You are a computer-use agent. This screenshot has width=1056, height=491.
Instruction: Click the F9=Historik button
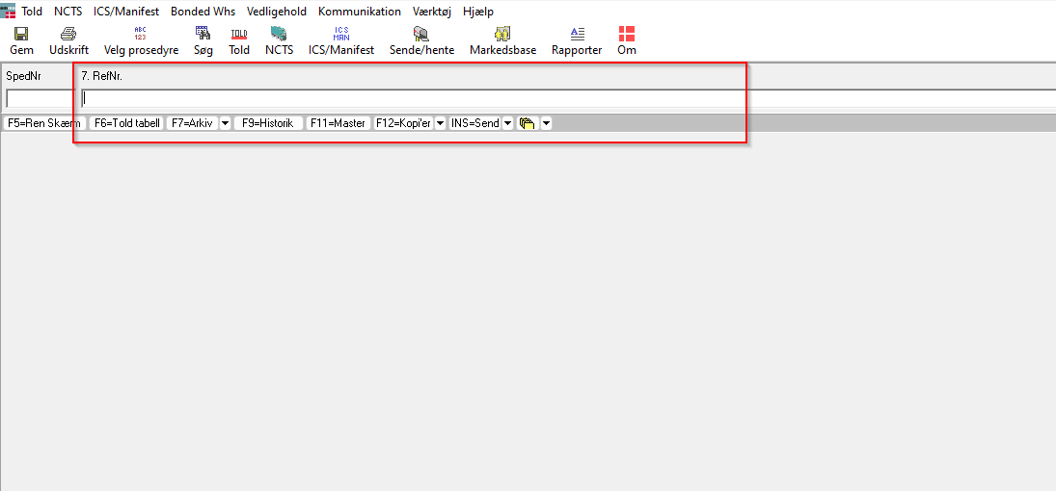[x=268, y=123]
